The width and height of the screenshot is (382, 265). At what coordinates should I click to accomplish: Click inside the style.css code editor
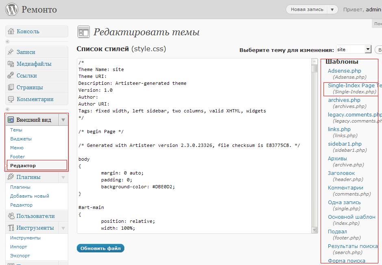pos(194,146)
